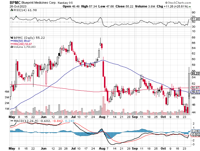Screen dimensions: 200x151
Task: Click the RSI(14) legend icon
Action: (x=11, y=10)
